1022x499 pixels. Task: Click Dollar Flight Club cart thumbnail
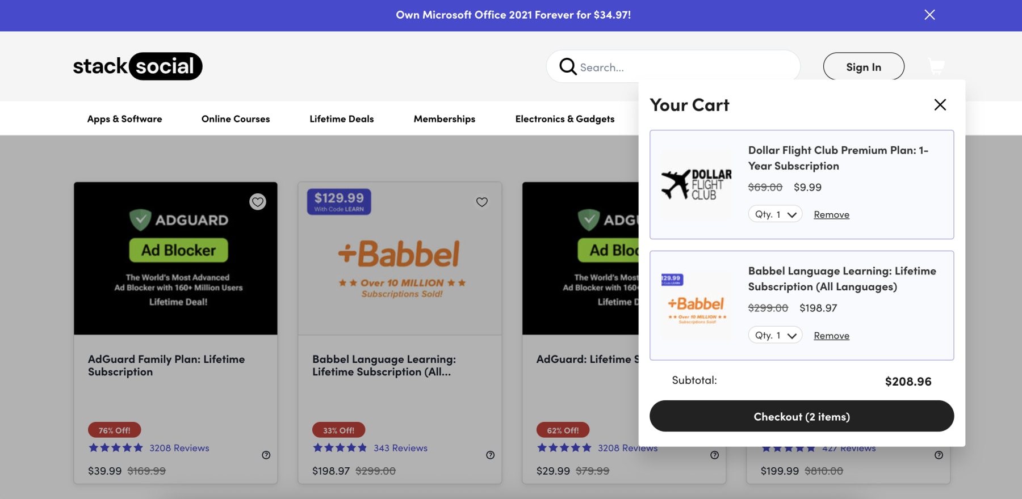(697, 184)
